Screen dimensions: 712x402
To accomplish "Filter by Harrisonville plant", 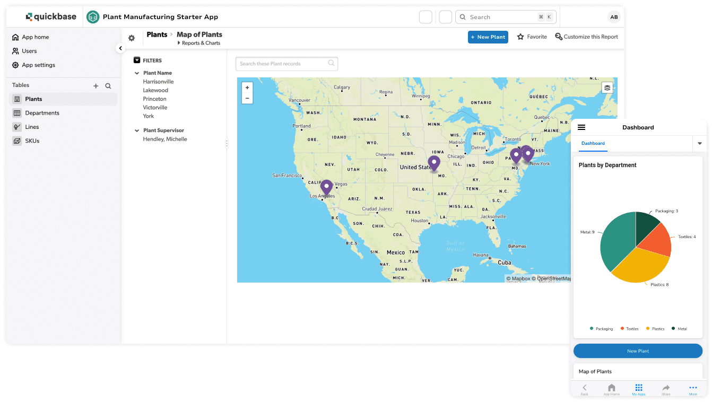I will 158,82.
